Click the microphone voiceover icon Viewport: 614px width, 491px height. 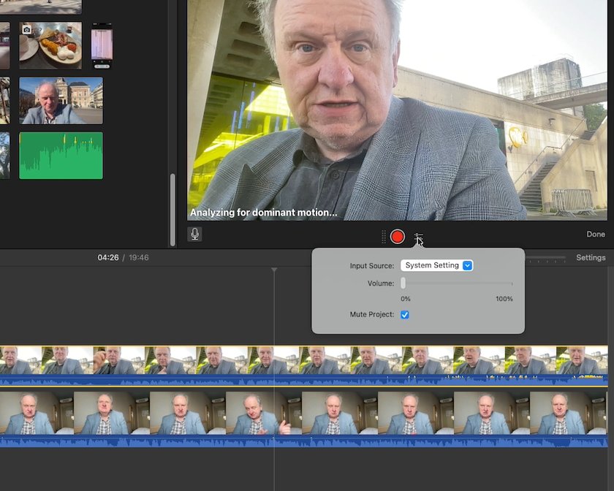[x=194, y=234]
